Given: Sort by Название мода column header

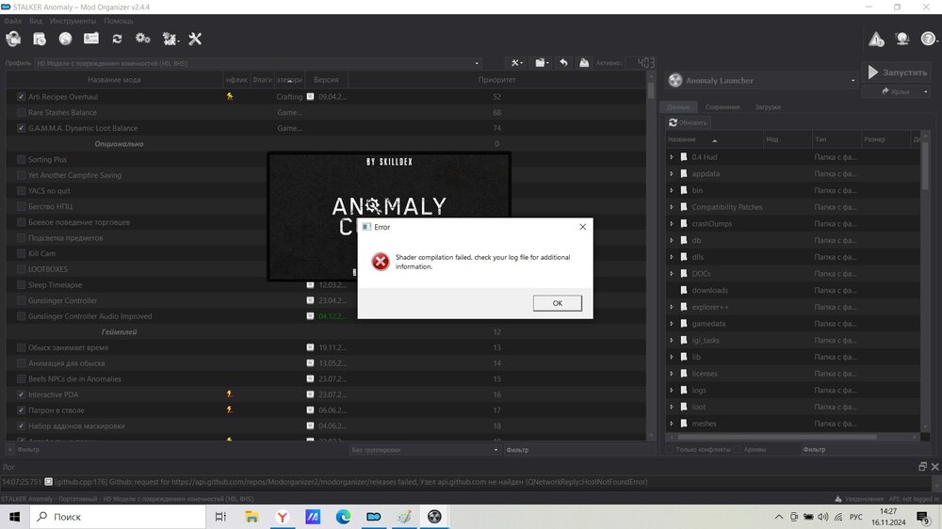Looking at the screenshot, I should tap(114, 80).
